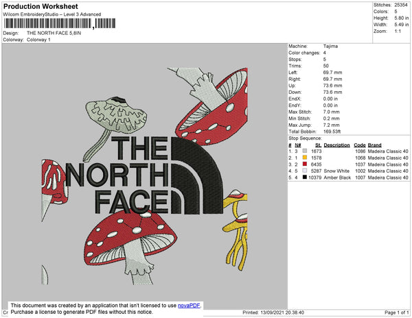Click the 'Code' column header

(360, 145)
